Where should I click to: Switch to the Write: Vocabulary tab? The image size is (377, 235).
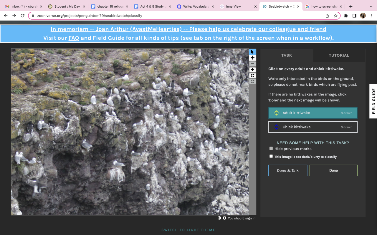pos(195,6)
